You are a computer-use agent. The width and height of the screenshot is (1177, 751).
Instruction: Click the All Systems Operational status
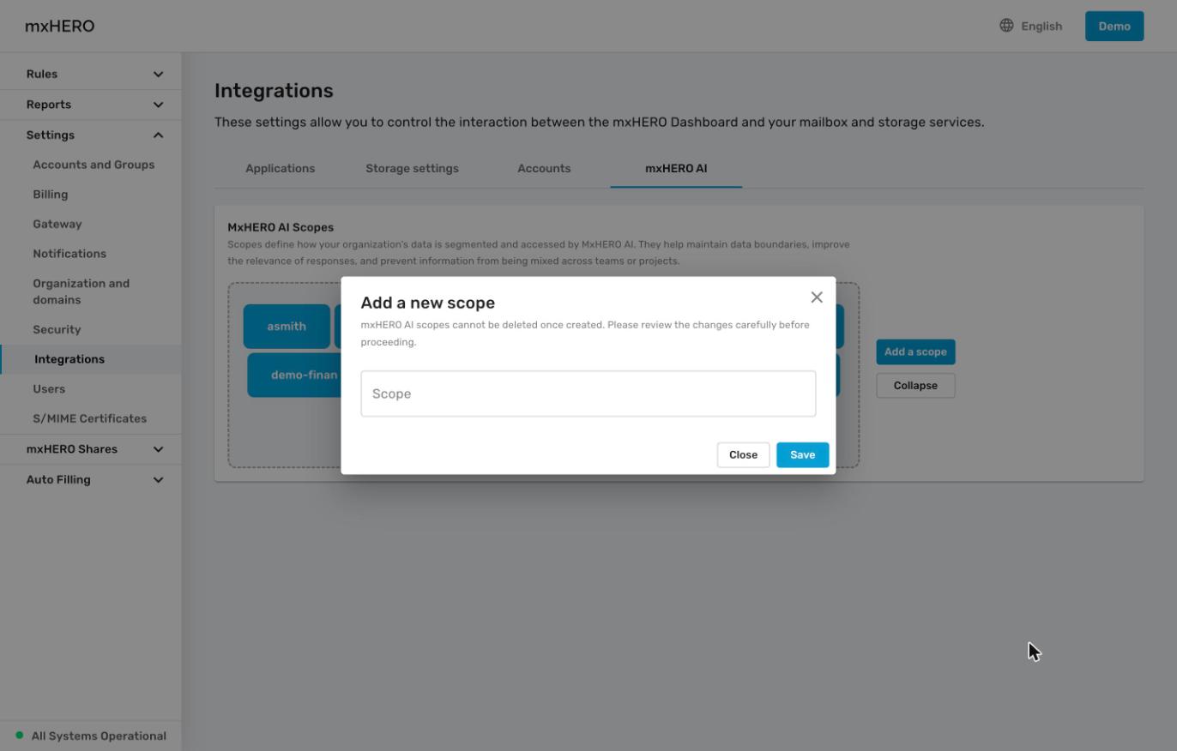[x=99, y=736]
